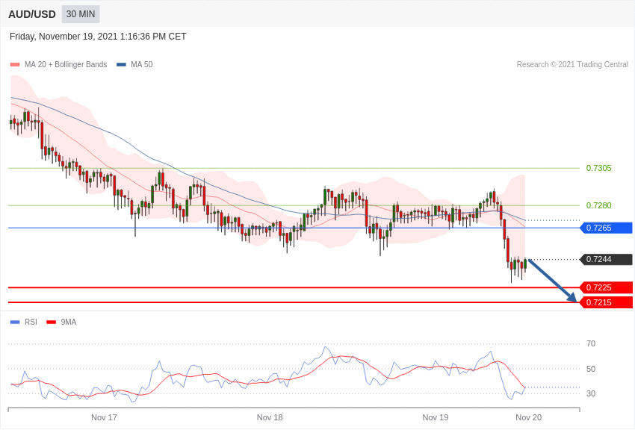This screenshot has width=635, height=430.
Task: Click the RSI blue legend swatch
Action: tap(15, 322)
